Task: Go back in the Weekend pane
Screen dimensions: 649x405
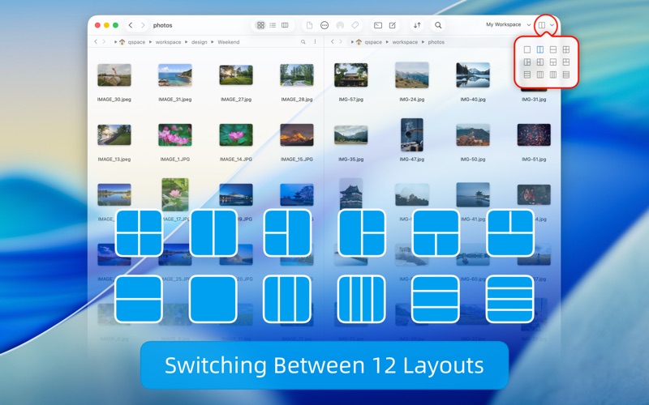Action: (96, 42)
